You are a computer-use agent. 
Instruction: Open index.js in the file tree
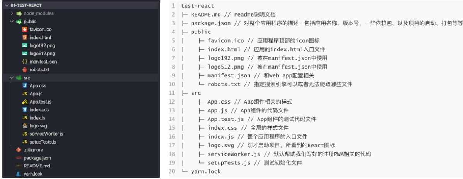pos(37,118)
